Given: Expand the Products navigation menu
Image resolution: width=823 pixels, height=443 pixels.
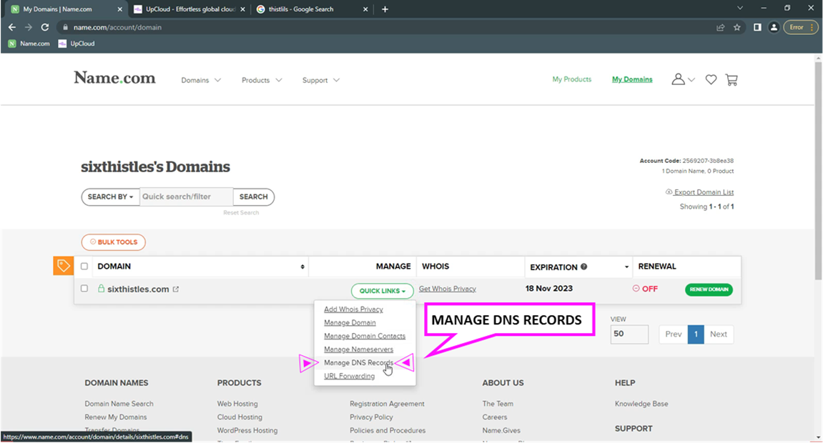Looking at the screenshot, I should point(262,80).
